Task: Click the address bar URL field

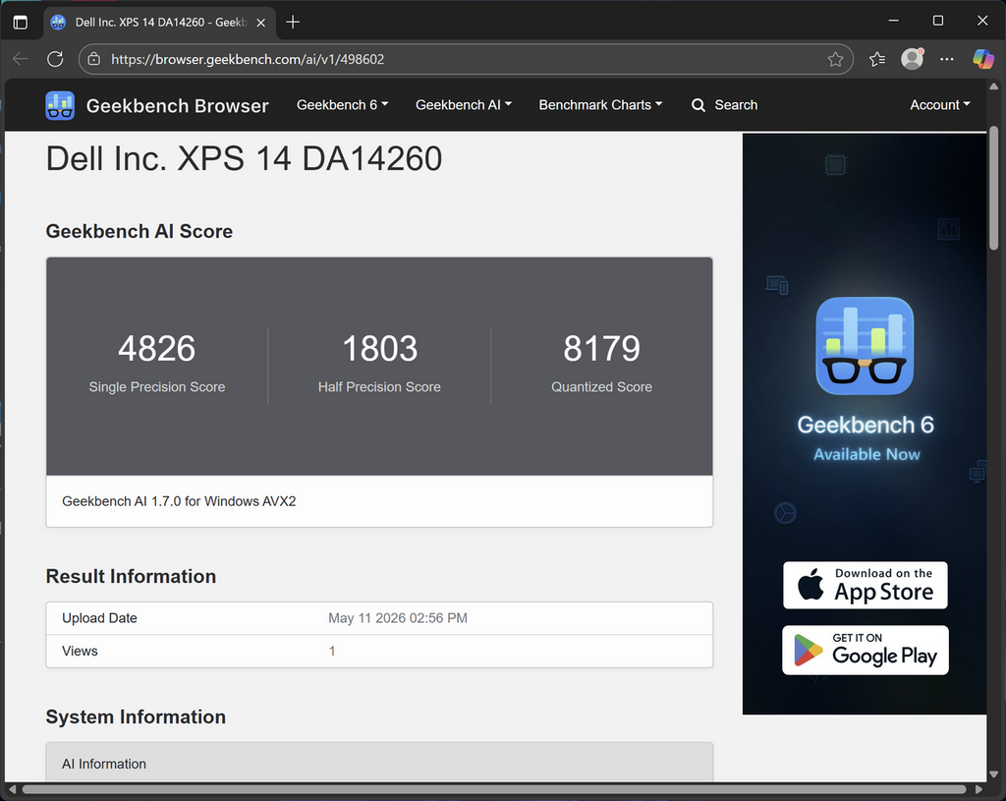Action: 465,59
